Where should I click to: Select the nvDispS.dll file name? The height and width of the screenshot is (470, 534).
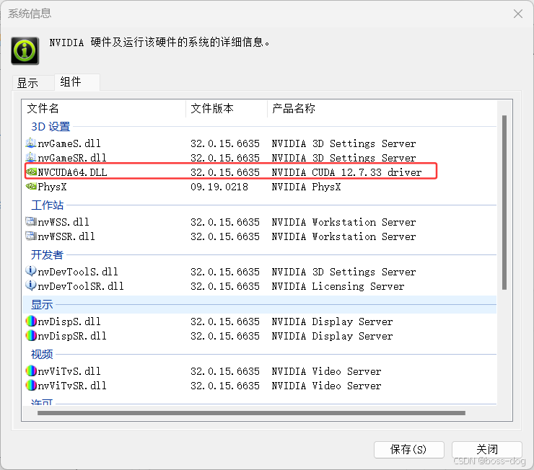(x=69, y=322)
